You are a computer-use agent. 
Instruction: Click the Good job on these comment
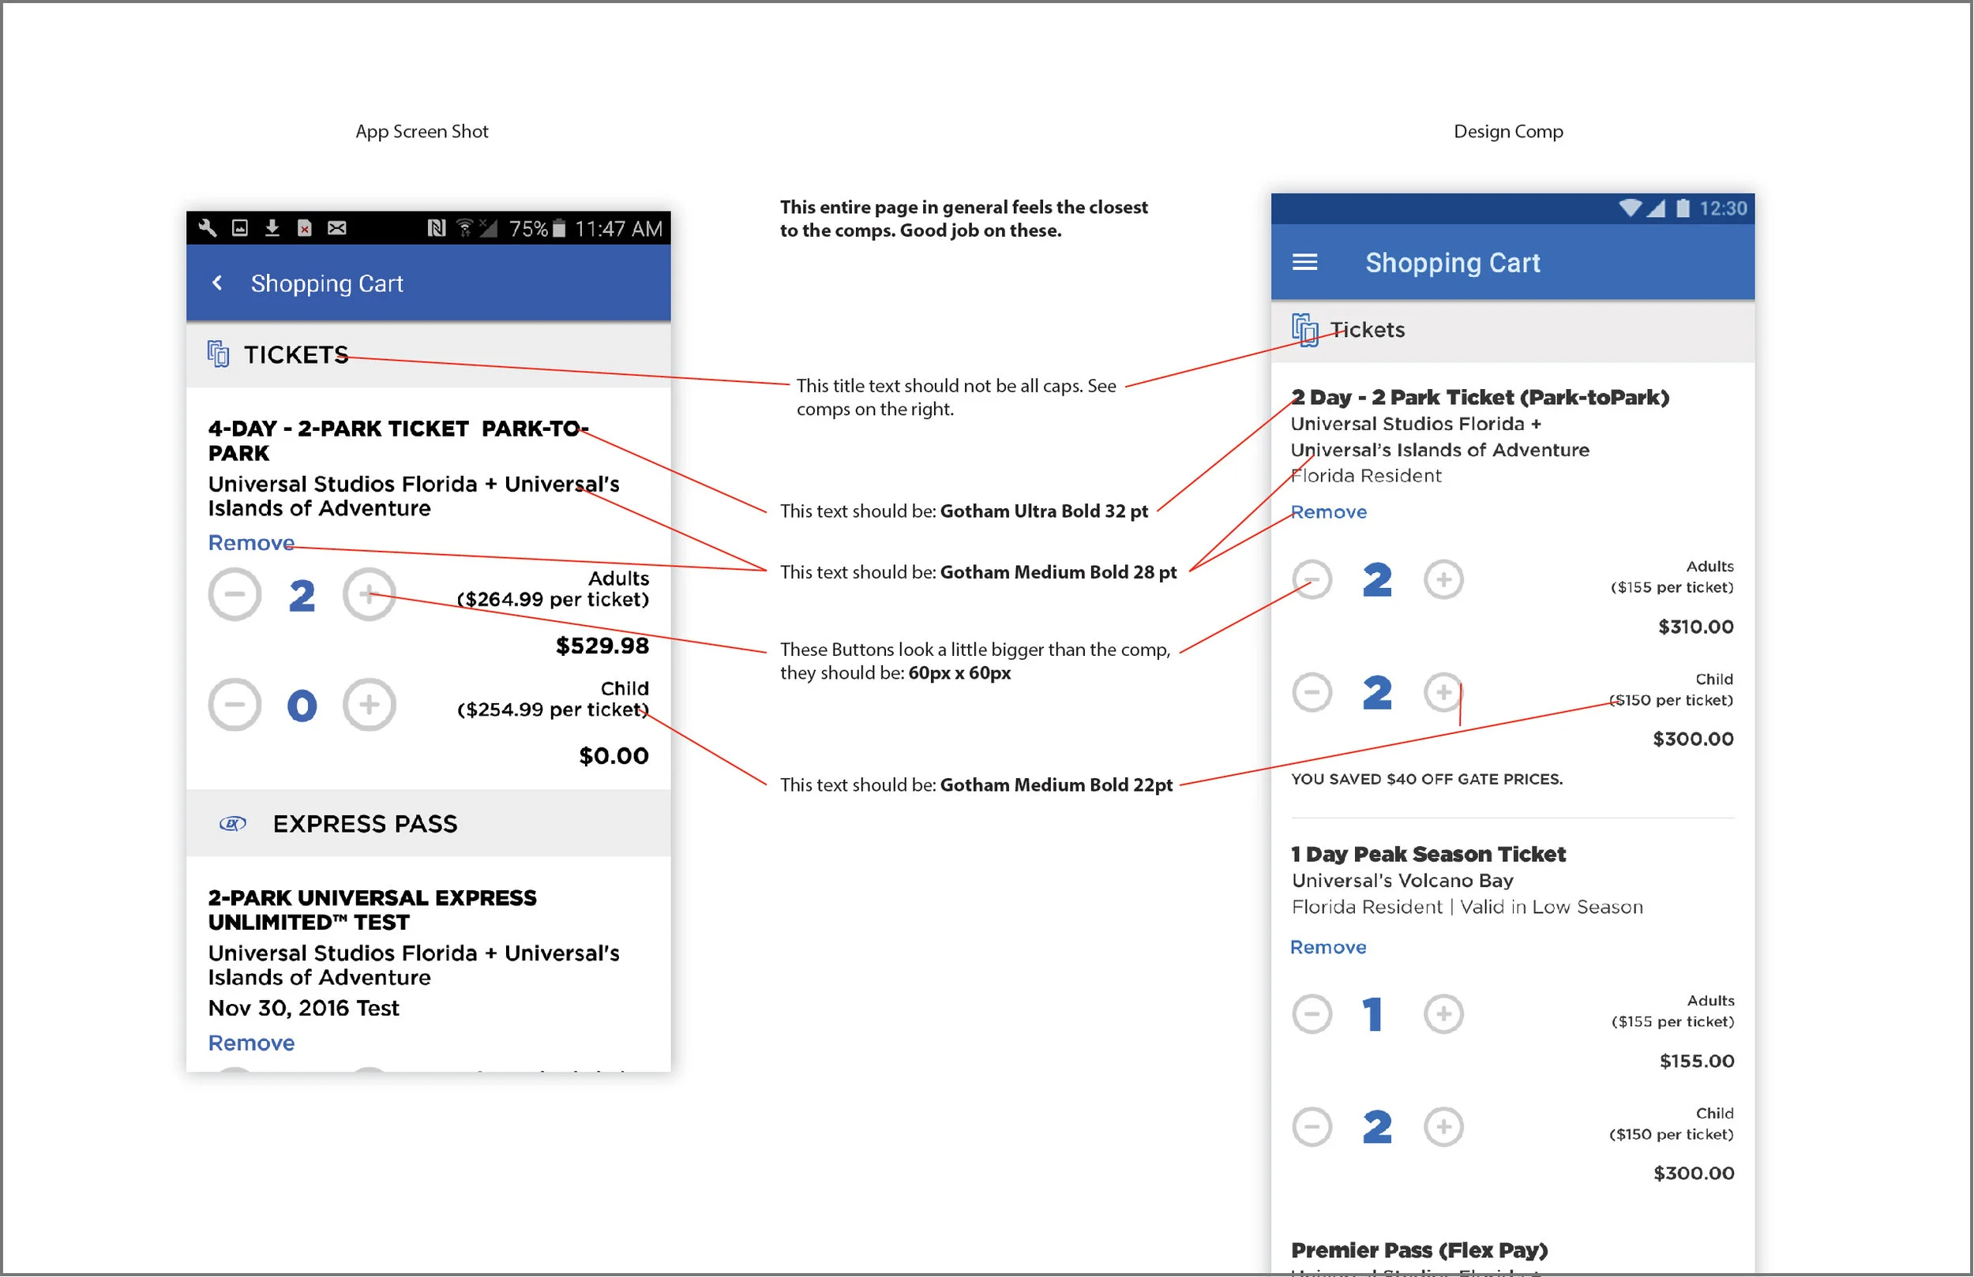(x=964, y=219)
